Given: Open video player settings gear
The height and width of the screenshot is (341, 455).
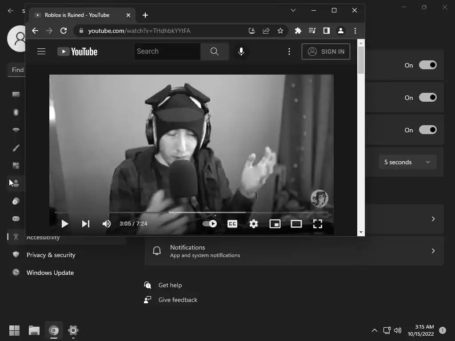Looking at the screenshot, I should click(254, 224).
